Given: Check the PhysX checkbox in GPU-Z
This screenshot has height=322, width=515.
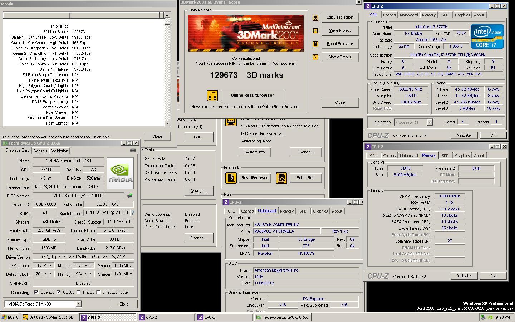Looking at the screenshot, I should click(x=79, y=292).
